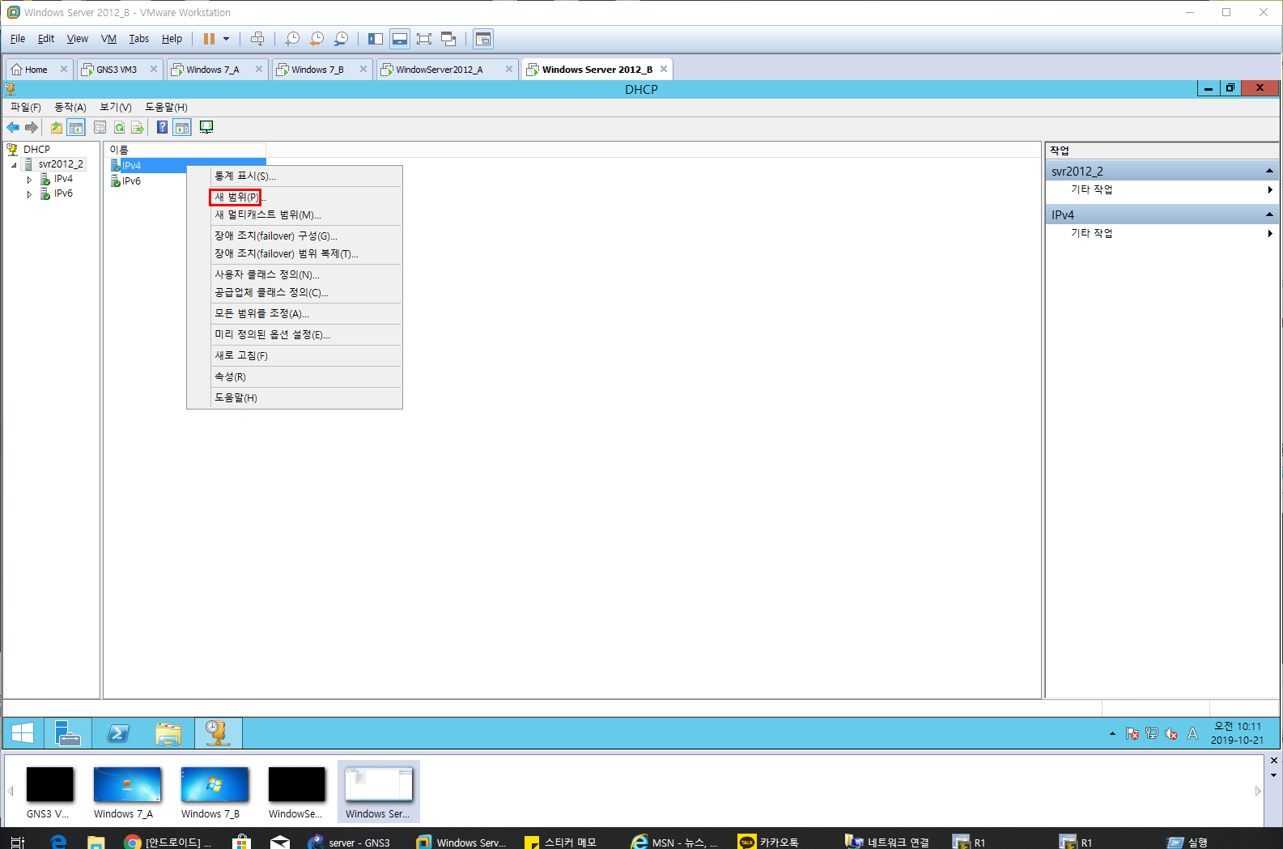Screen dimensions: 1283x849
Task: Pause the virtual machine with VMware's pause icon
Action: [x=209, y=39]
